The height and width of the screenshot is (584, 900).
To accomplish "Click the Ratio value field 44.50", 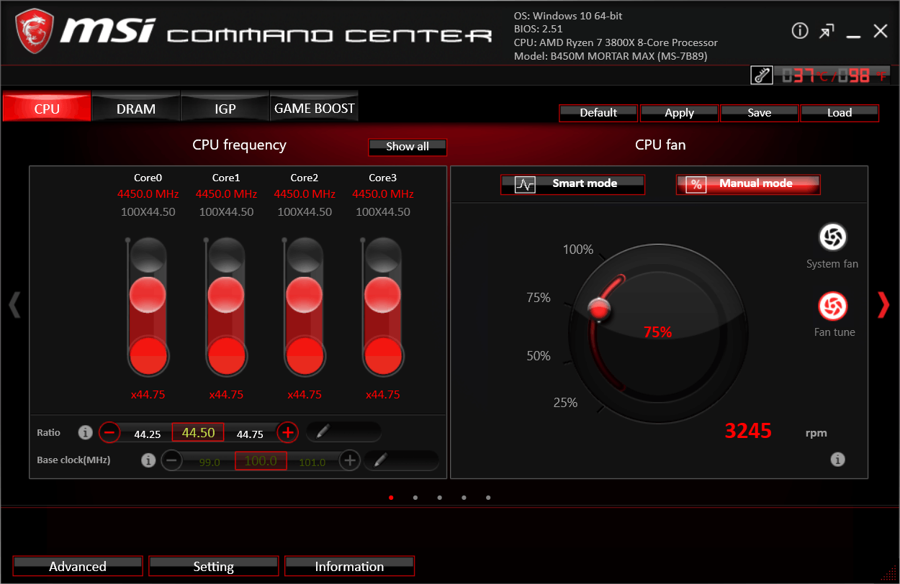I will 198,432.
